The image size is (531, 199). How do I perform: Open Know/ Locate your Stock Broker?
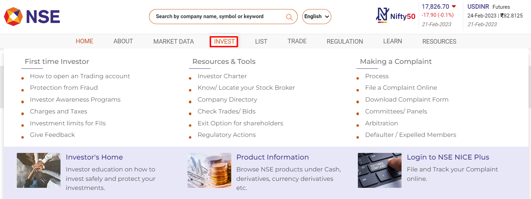[246, 88]
